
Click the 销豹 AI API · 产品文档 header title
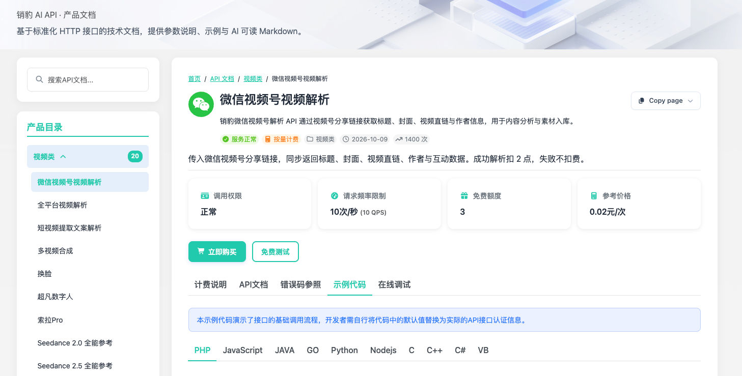click(x=56, y=15)
